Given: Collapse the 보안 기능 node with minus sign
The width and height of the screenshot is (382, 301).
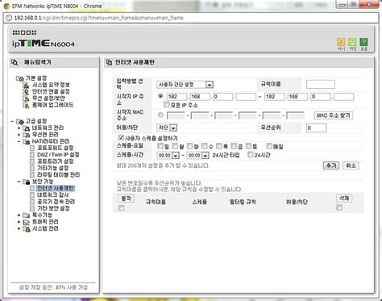Looking at the screenshot, I should (19, 182).
